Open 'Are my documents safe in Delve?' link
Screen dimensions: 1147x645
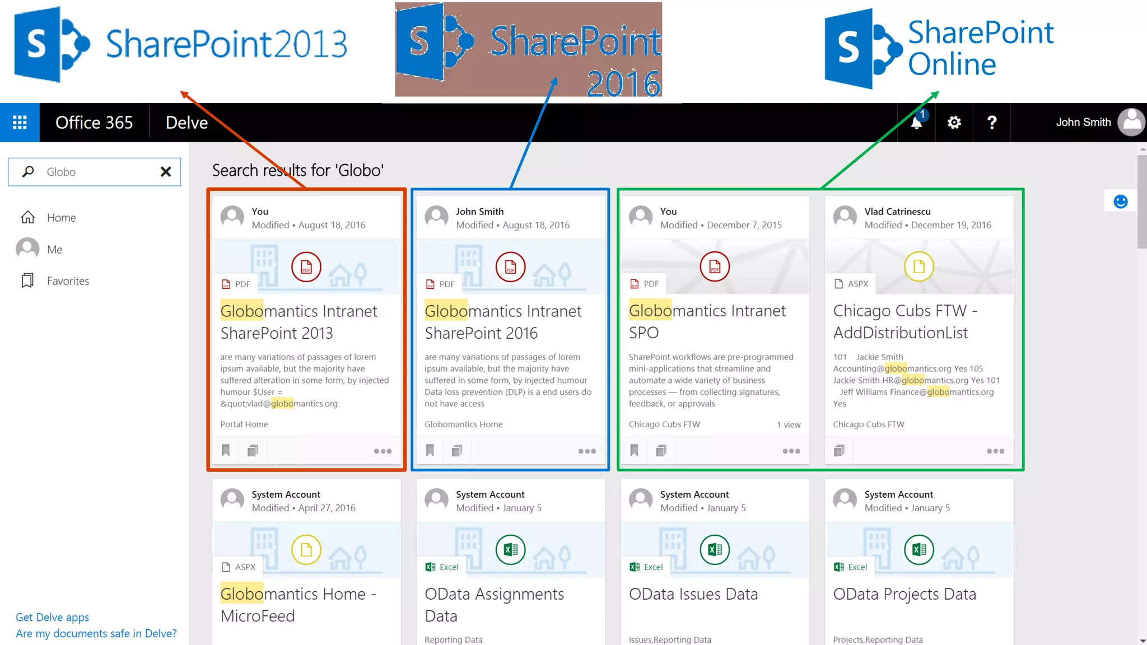[x=96, y=633]
